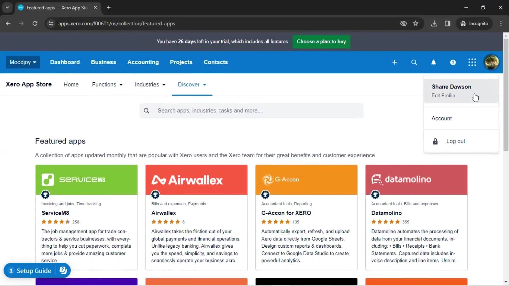The width and height of the screenshot is (509, 286).
Task: Open the Setup Guide button
Action: click(x=37, y=270)
